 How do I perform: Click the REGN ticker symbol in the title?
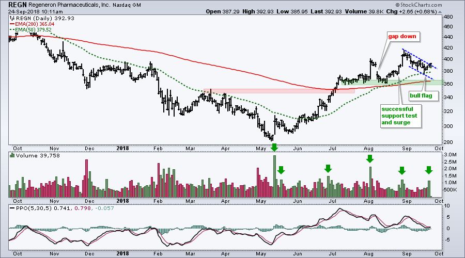click(x=18, y=5)
